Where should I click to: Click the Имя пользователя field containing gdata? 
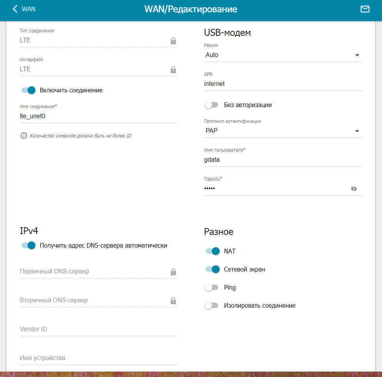pos(282,159)
